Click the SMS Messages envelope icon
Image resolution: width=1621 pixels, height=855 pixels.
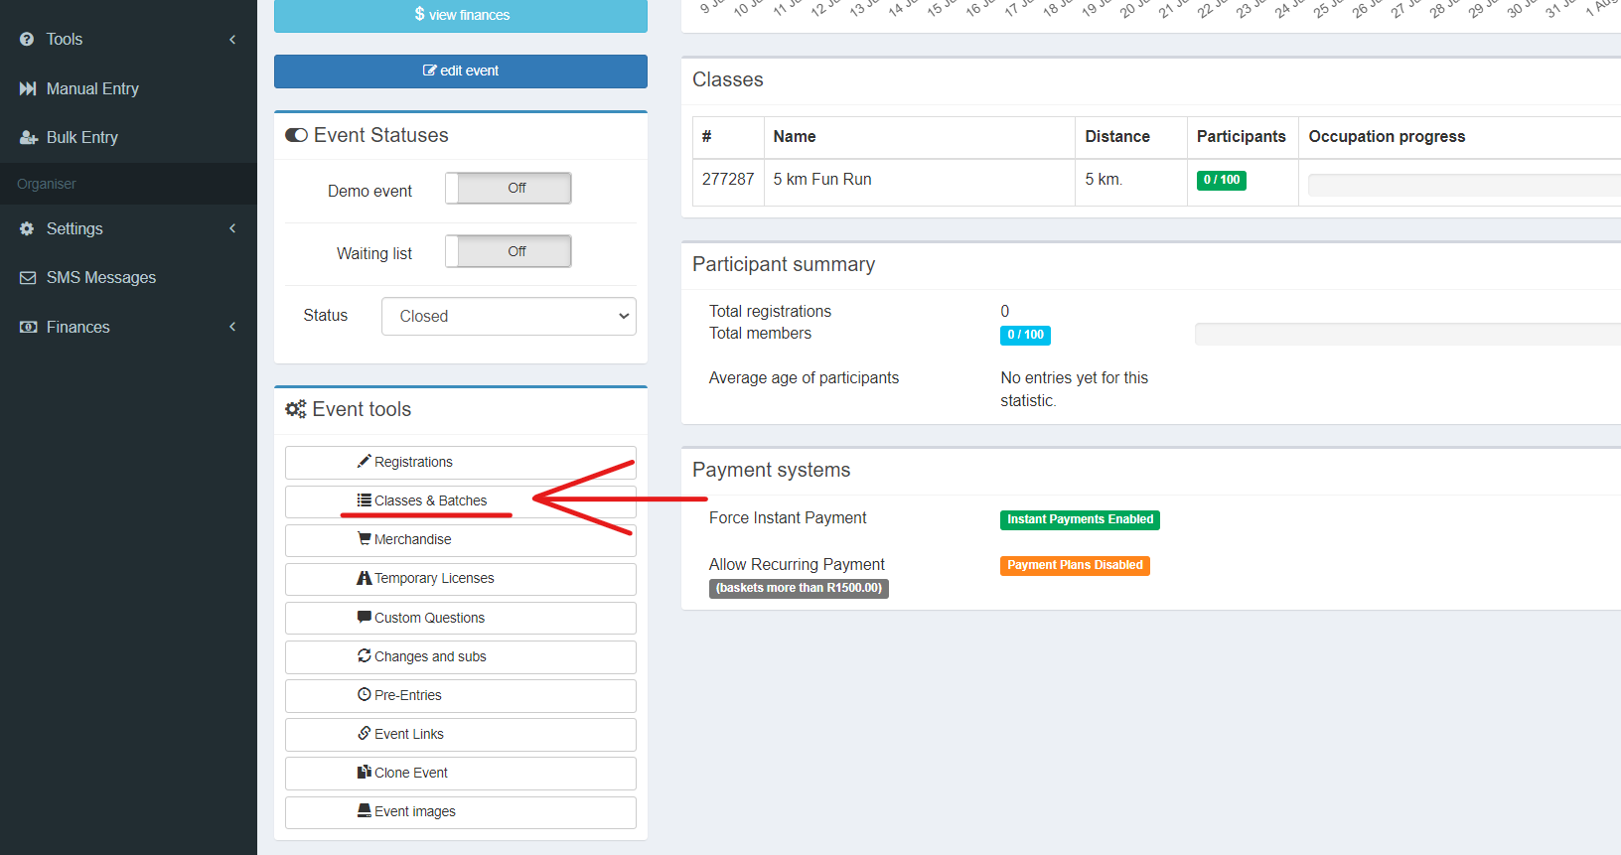[28, 278]
